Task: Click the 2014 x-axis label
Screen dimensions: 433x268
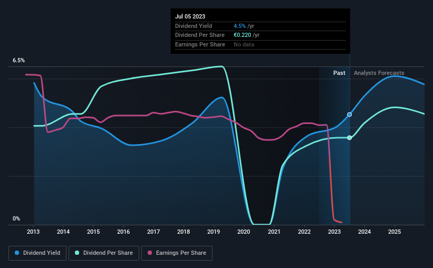Action: [63, 232]
